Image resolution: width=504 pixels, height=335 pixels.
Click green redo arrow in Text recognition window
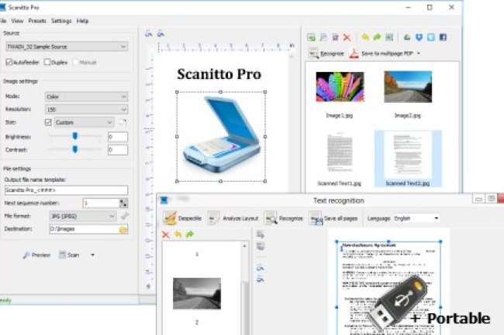[x=190, y=234]
